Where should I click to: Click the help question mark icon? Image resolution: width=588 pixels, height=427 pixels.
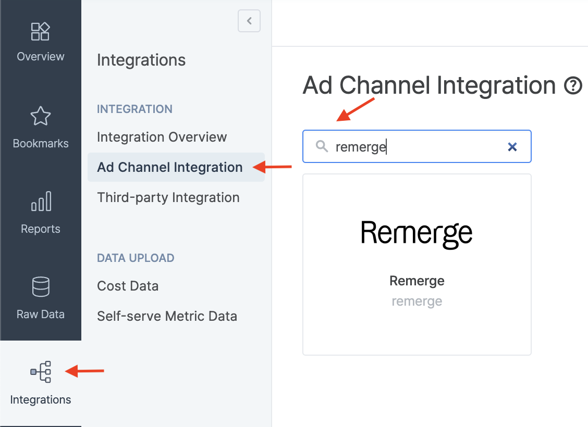573,85
